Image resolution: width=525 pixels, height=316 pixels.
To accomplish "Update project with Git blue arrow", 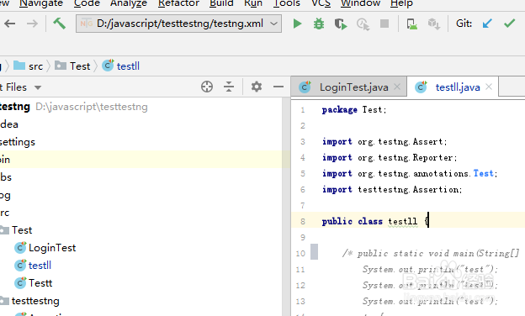I will pyautogui.click(x=487, y=24).
